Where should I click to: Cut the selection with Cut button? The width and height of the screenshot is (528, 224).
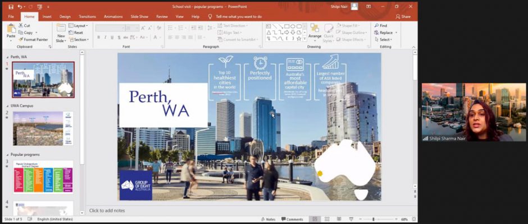pos(24,26)
